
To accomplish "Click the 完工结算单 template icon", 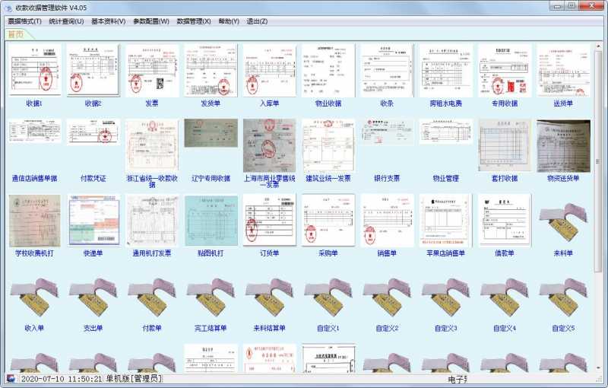I will 211,297.
